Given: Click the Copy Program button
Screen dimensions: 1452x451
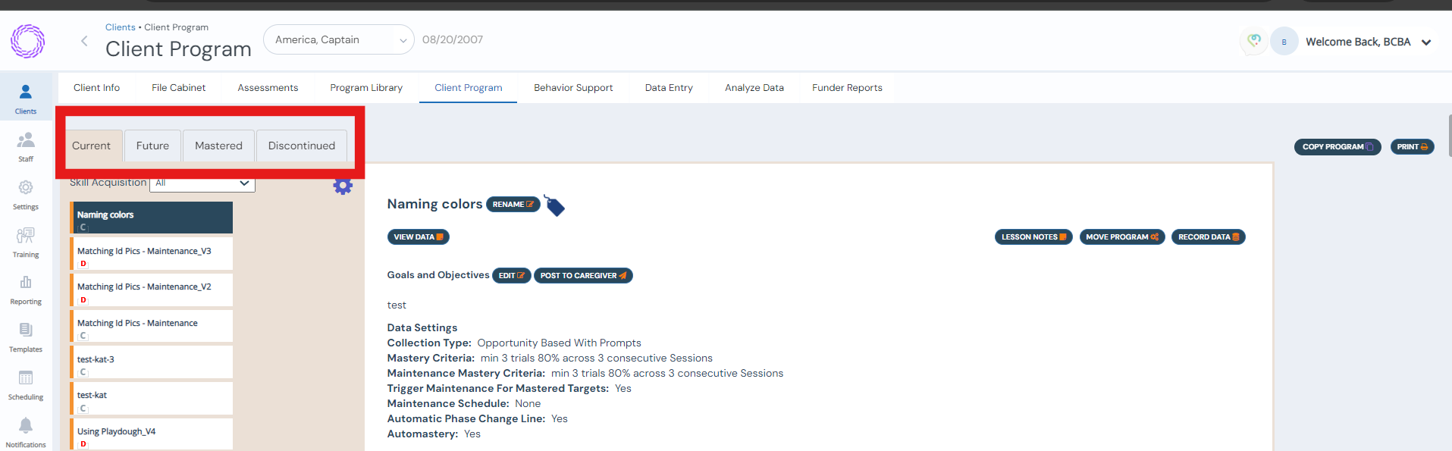Looking at the screenshot, I should pyautogui.click(x=1337, y=147).
